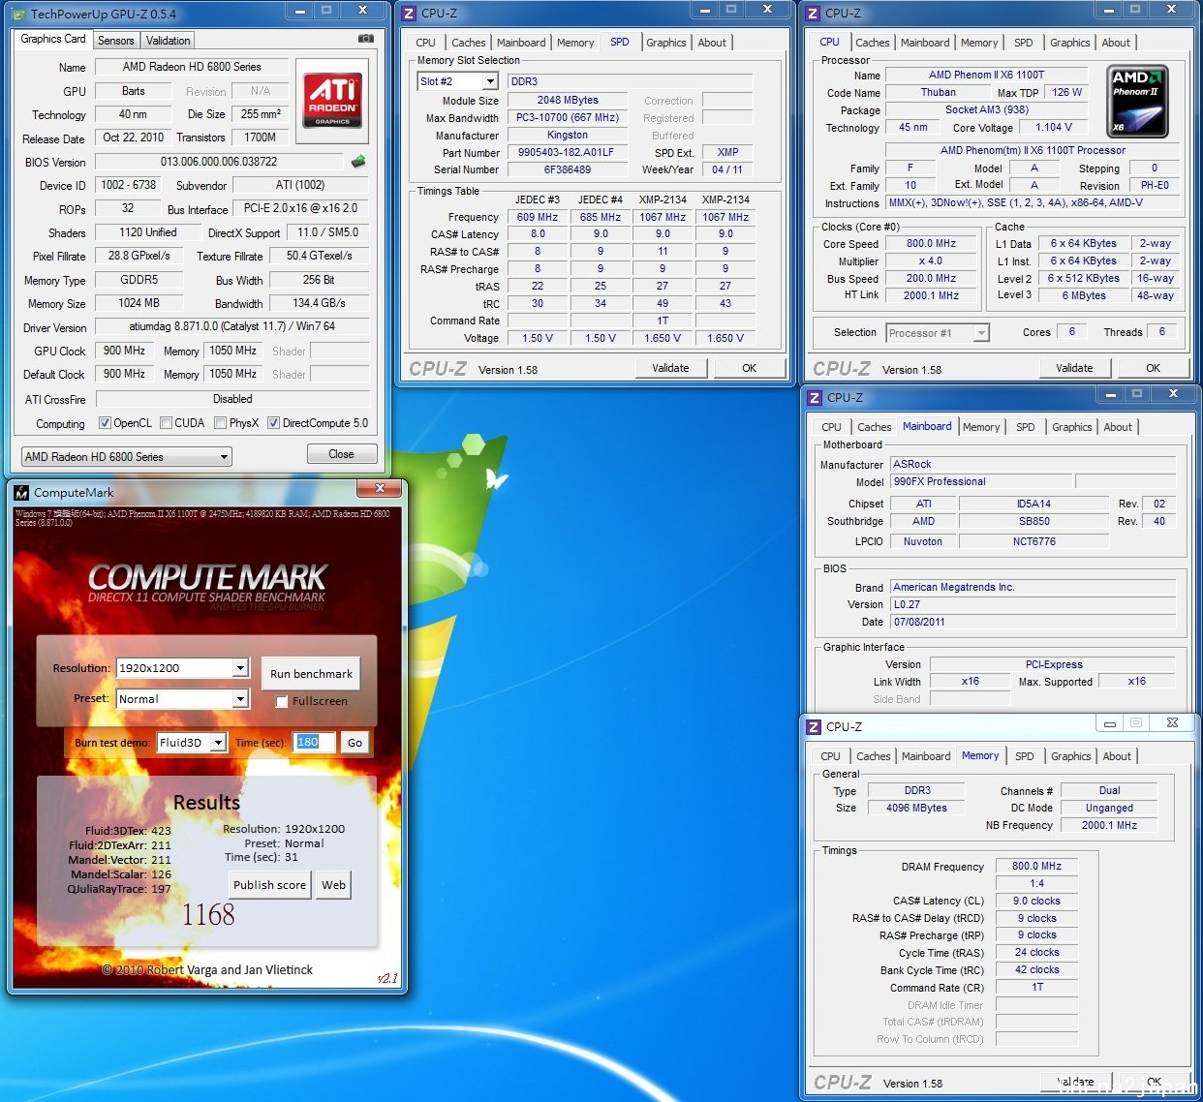Open Memory tab in the CPU-Z Processor window
1203x1102 pixels.
tap(979, 43)
